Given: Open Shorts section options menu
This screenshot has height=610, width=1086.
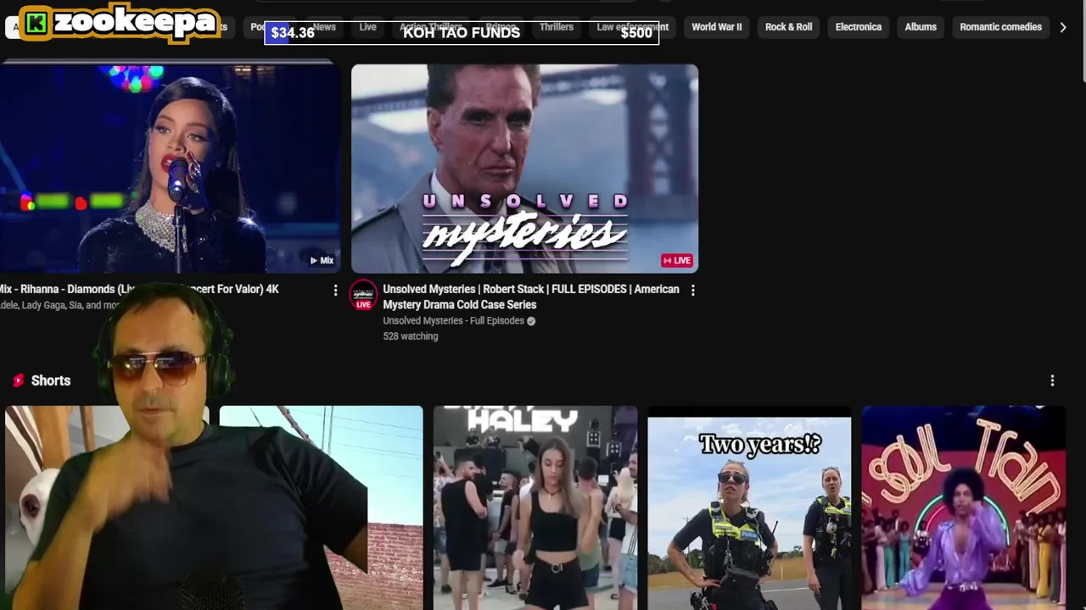Looking at the screenshot, I should tap(1052, 380).
